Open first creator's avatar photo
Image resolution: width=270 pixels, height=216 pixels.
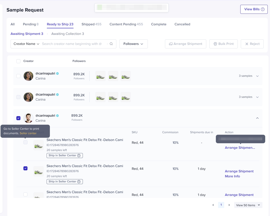(x=28, y=76)
